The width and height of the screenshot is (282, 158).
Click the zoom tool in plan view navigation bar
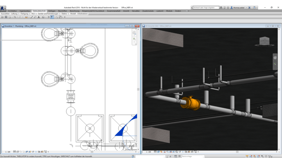134,39
